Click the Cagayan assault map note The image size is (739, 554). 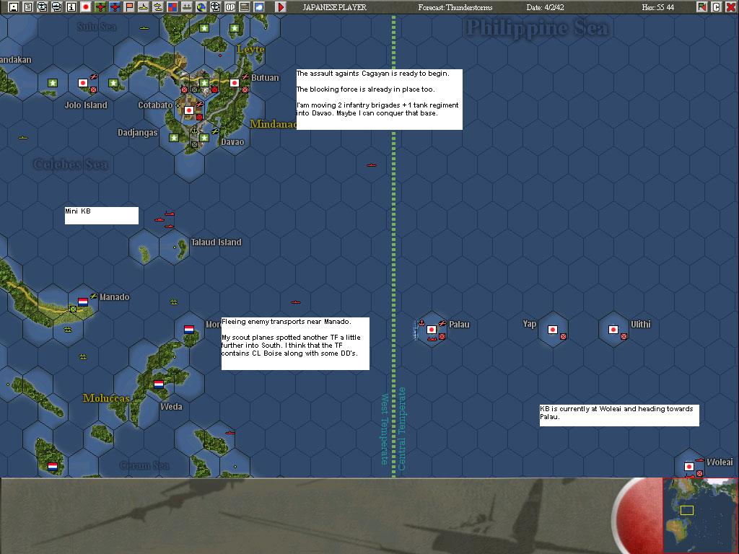pos(380,100)
